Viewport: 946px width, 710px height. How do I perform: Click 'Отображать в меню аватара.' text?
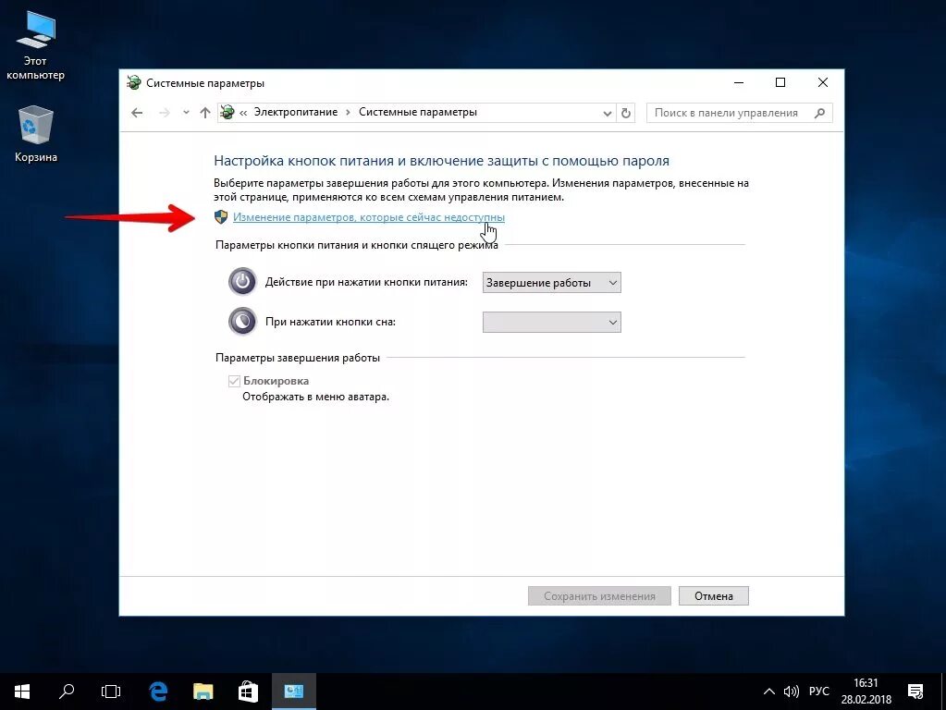point(315,397)
